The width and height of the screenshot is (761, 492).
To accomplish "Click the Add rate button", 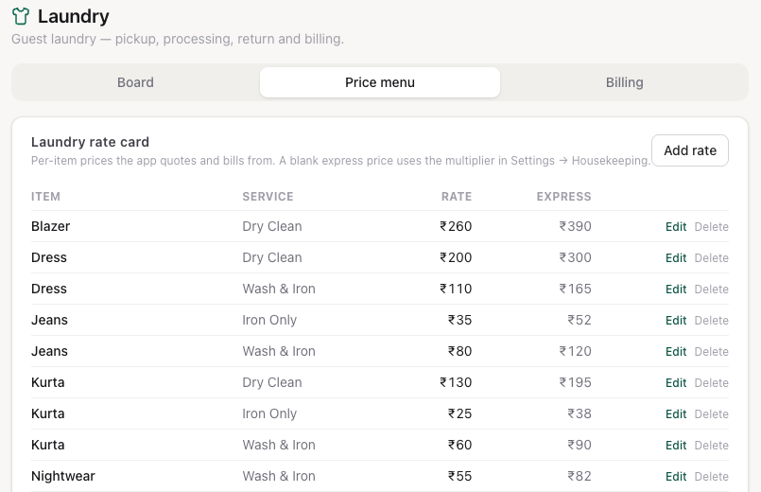I will [690, 150].
